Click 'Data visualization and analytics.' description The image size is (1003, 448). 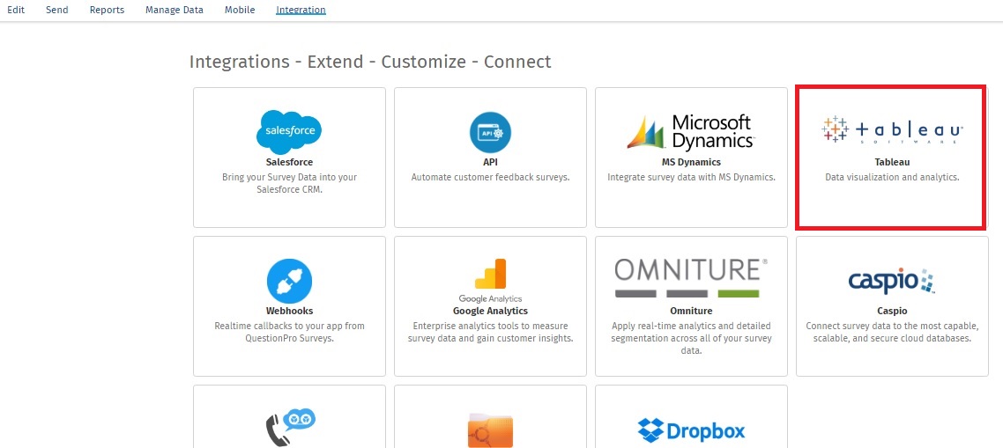tap(892, 177)
